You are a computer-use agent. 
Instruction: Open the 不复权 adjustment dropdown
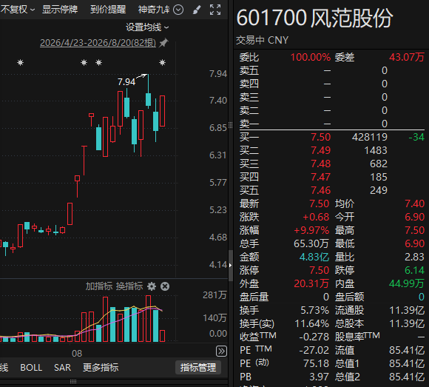tap(18, 10)
